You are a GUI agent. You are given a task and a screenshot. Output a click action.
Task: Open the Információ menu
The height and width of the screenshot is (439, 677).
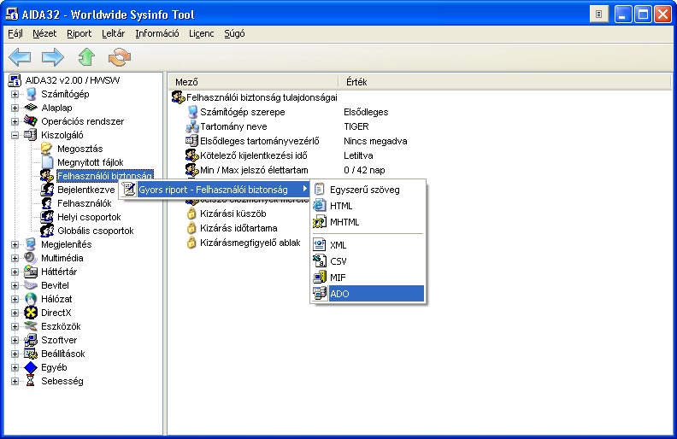[x=157, y=33]
